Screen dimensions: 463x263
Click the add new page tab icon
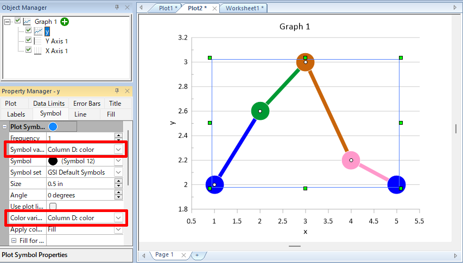pos(197,255)
